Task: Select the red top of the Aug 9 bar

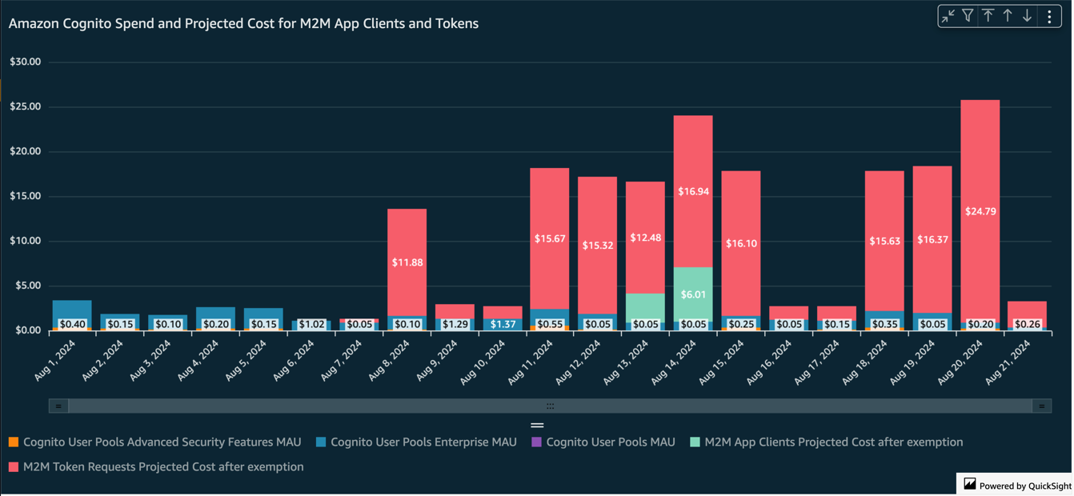Action: click(x=455, y=311)
